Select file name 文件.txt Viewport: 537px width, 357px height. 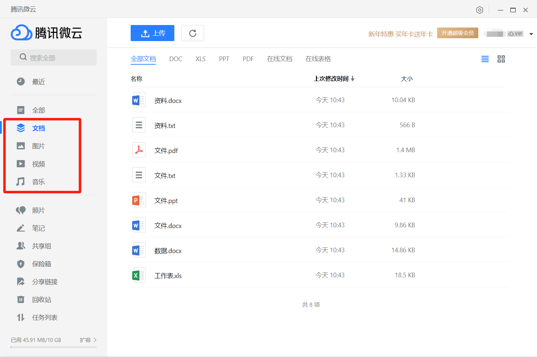[165, 175]
